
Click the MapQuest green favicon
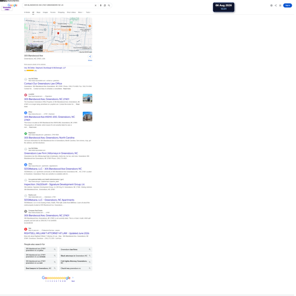click(25, 134)
